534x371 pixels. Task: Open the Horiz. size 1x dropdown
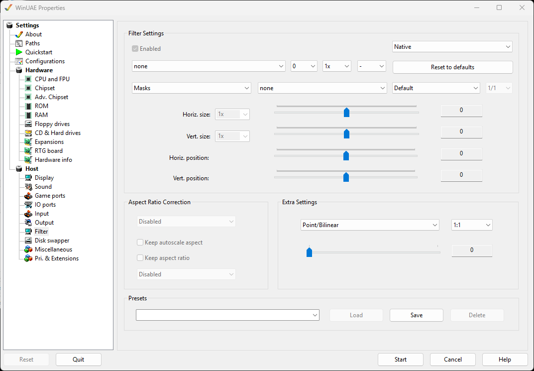(232, 115)
